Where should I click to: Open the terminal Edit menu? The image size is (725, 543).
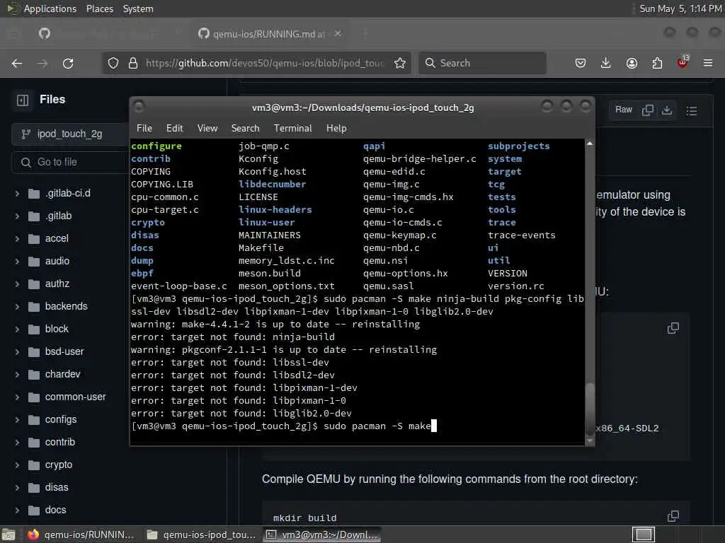[x=174, y=129]
